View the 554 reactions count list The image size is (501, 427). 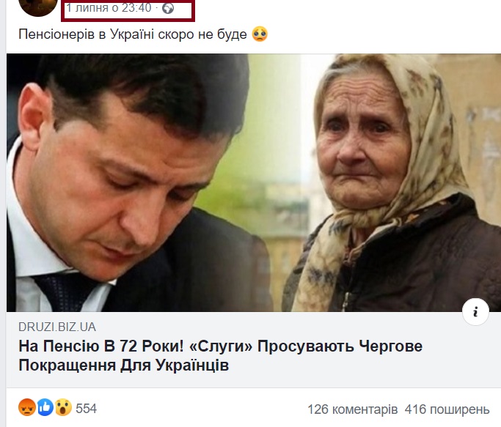point(86,408)
